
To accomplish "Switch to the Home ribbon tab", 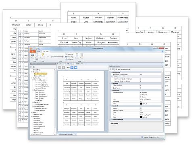I will [x=39, y=52].
